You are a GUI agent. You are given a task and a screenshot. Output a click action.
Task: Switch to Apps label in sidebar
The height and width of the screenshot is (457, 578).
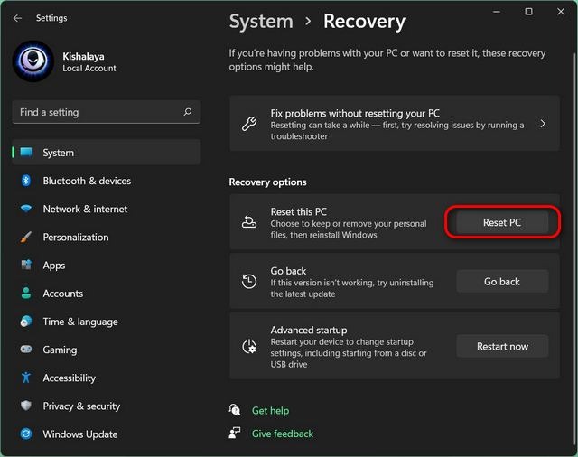(x=54, y=266)
